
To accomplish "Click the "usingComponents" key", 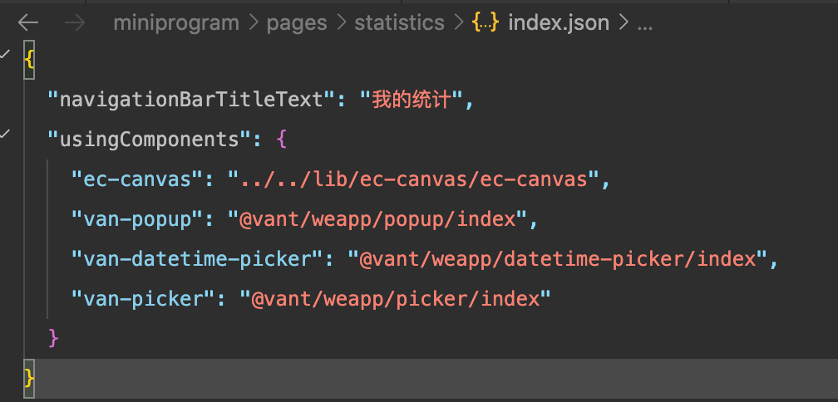I will (150, 140).
